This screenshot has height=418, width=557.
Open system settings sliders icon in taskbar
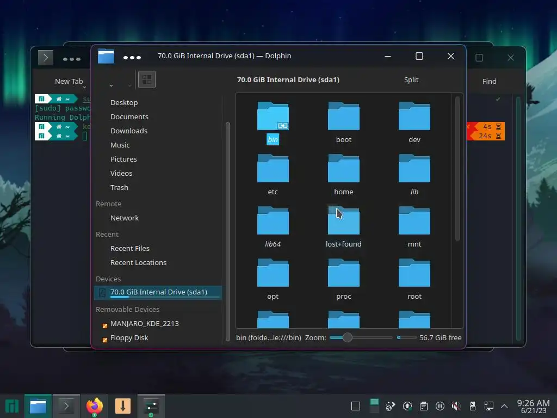click(151, 406)
